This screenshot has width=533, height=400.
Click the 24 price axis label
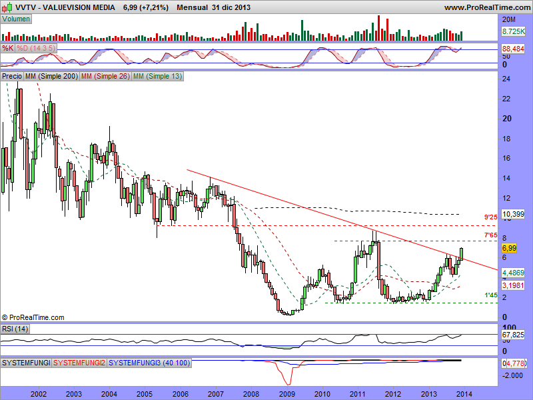[506, 79]
